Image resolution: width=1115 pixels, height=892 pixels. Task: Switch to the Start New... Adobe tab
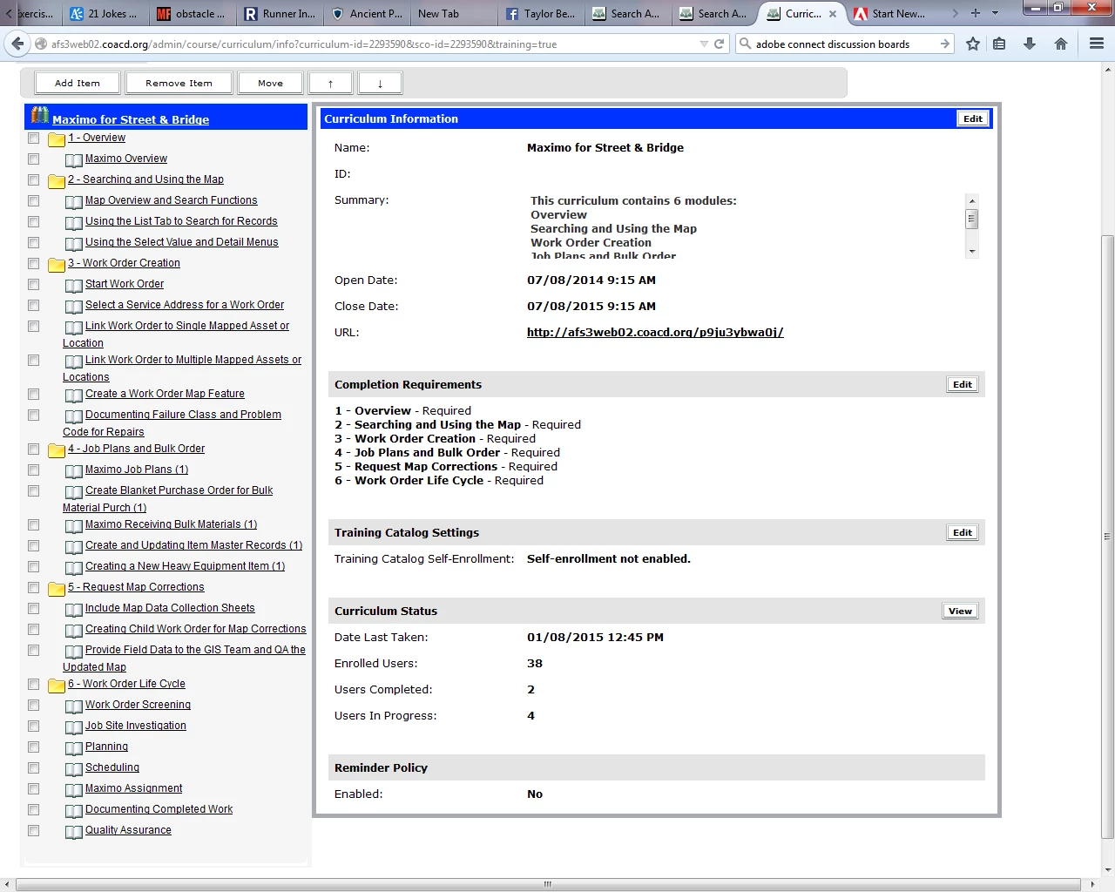[890, 13]
